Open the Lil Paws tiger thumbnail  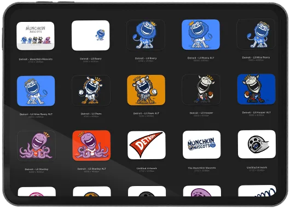pos(91,90)
